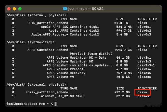This screenshot has height=112, width=167.
Task: Click the '66.1 GB' size value
Action: click(x=123, y=58)
